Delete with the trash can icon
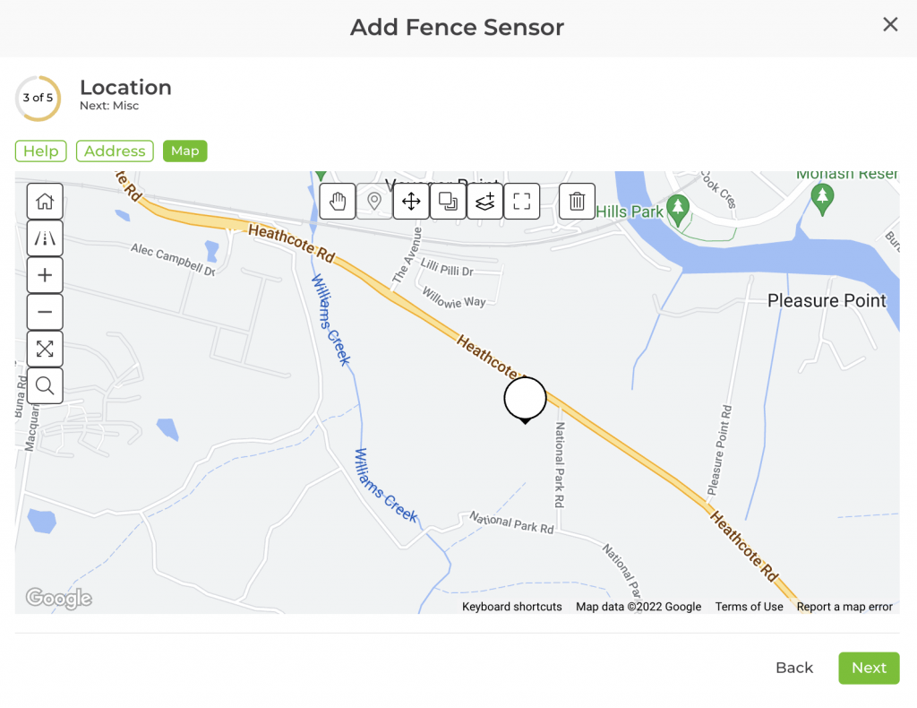This screenshot has width=917, height=708. point(577,202)
